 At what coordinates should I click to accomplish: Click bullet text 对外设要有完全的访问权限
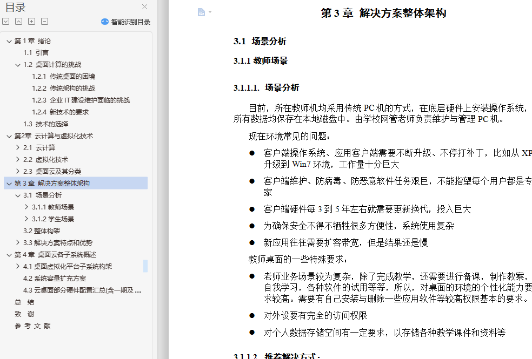point(316,316)
